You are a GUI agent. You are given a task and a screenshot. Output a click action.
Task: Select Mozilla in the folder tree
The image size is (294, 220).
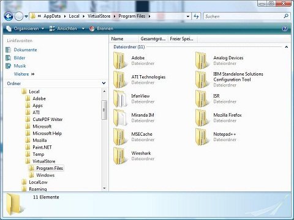40,141
